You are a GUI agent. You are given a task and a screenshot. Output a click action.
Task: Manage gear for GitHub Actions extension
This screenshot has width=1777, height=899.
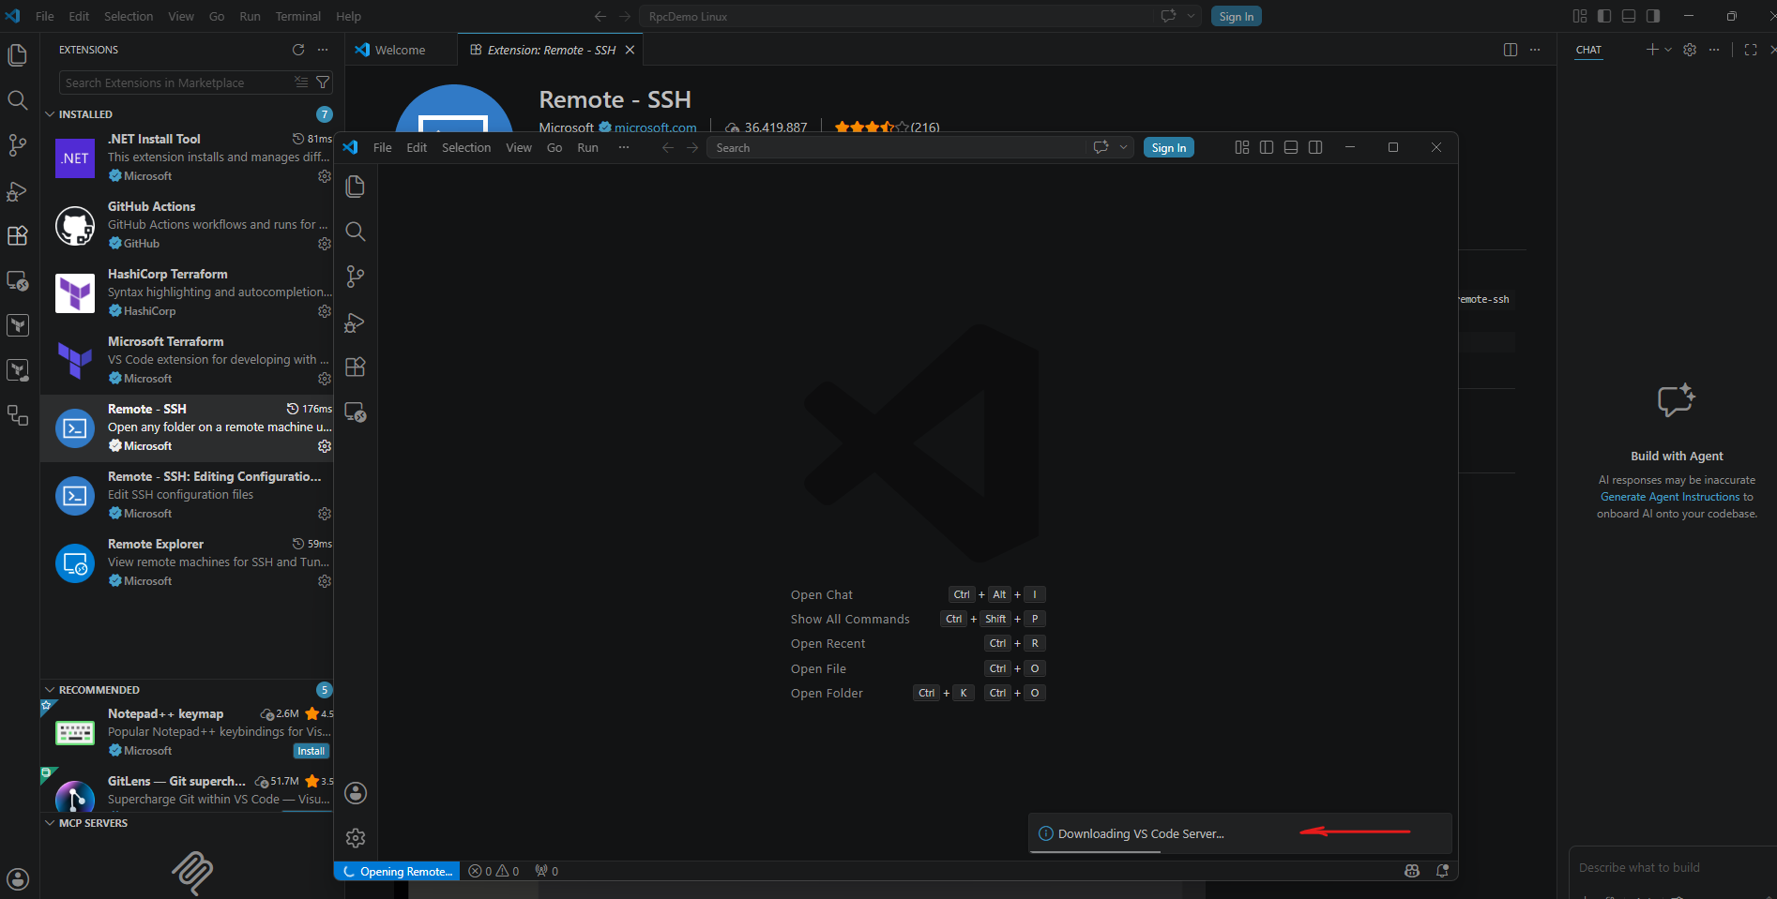(325, 244)
